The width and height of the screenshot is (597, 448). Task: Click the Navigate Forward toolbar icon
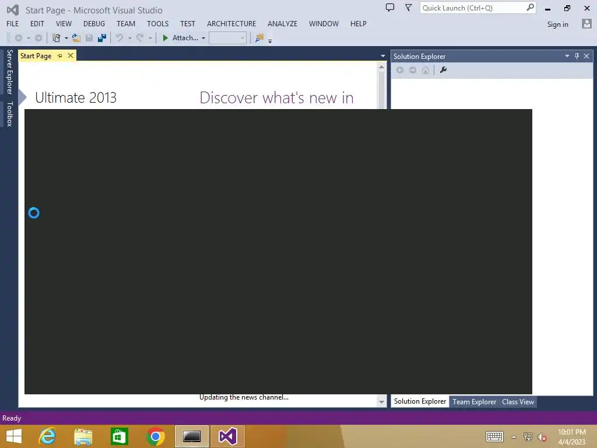coord(38,38)
